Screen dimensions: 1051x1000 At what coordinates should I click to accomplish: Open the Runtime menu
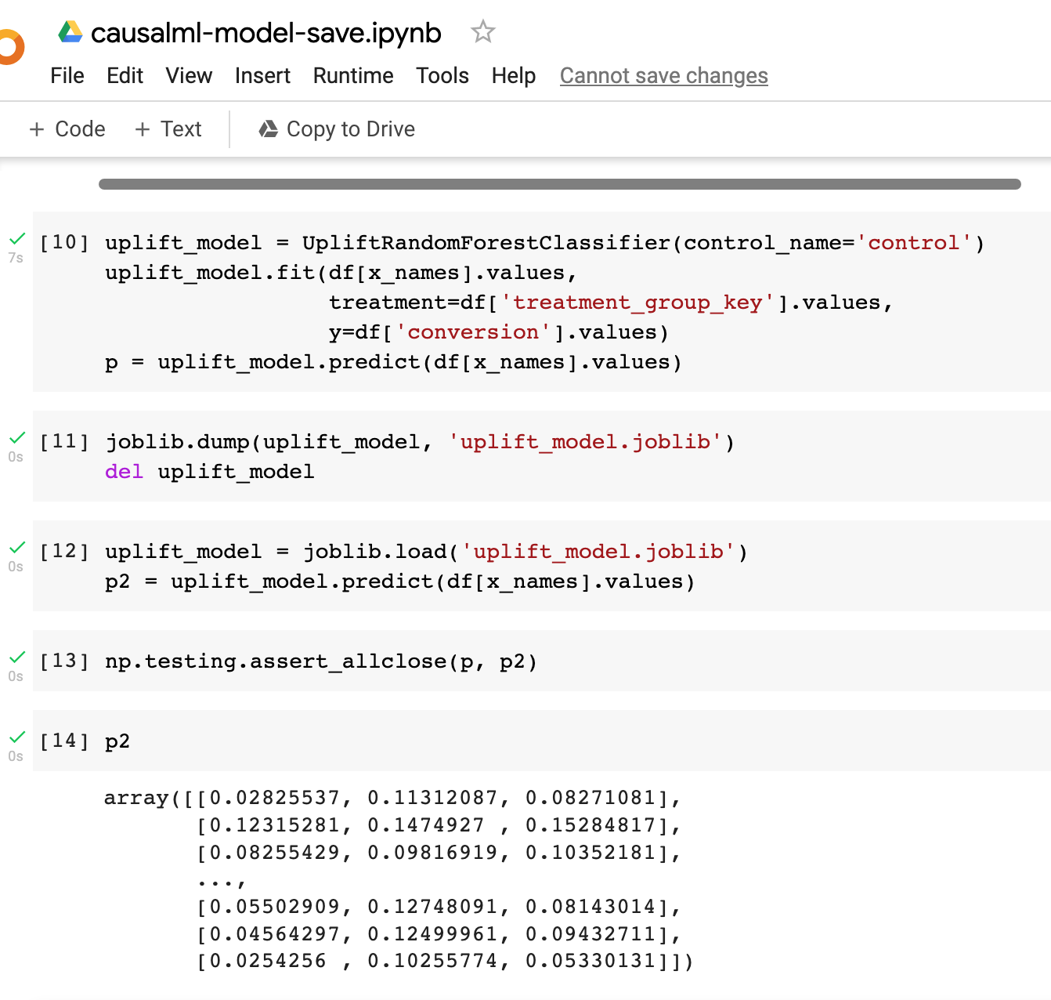[x=352, y=75]
